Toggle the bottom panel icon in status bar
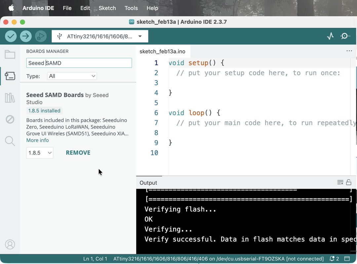Screen dimensions: 357x264 347,259
